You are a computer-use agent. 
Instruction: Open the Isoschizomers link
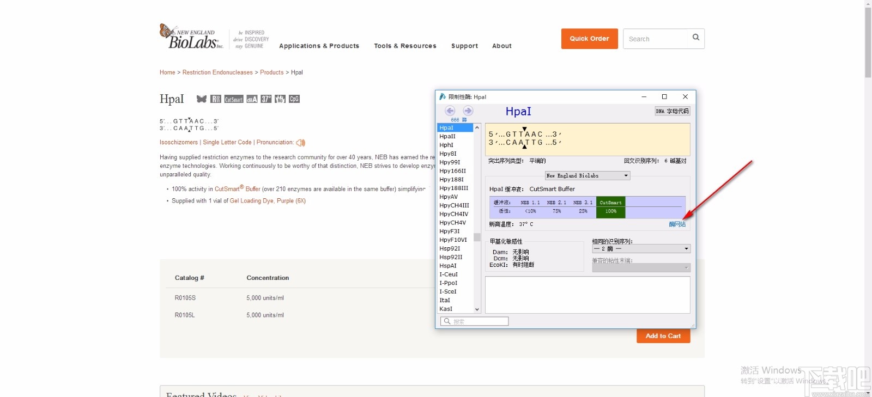coord(179,142)
